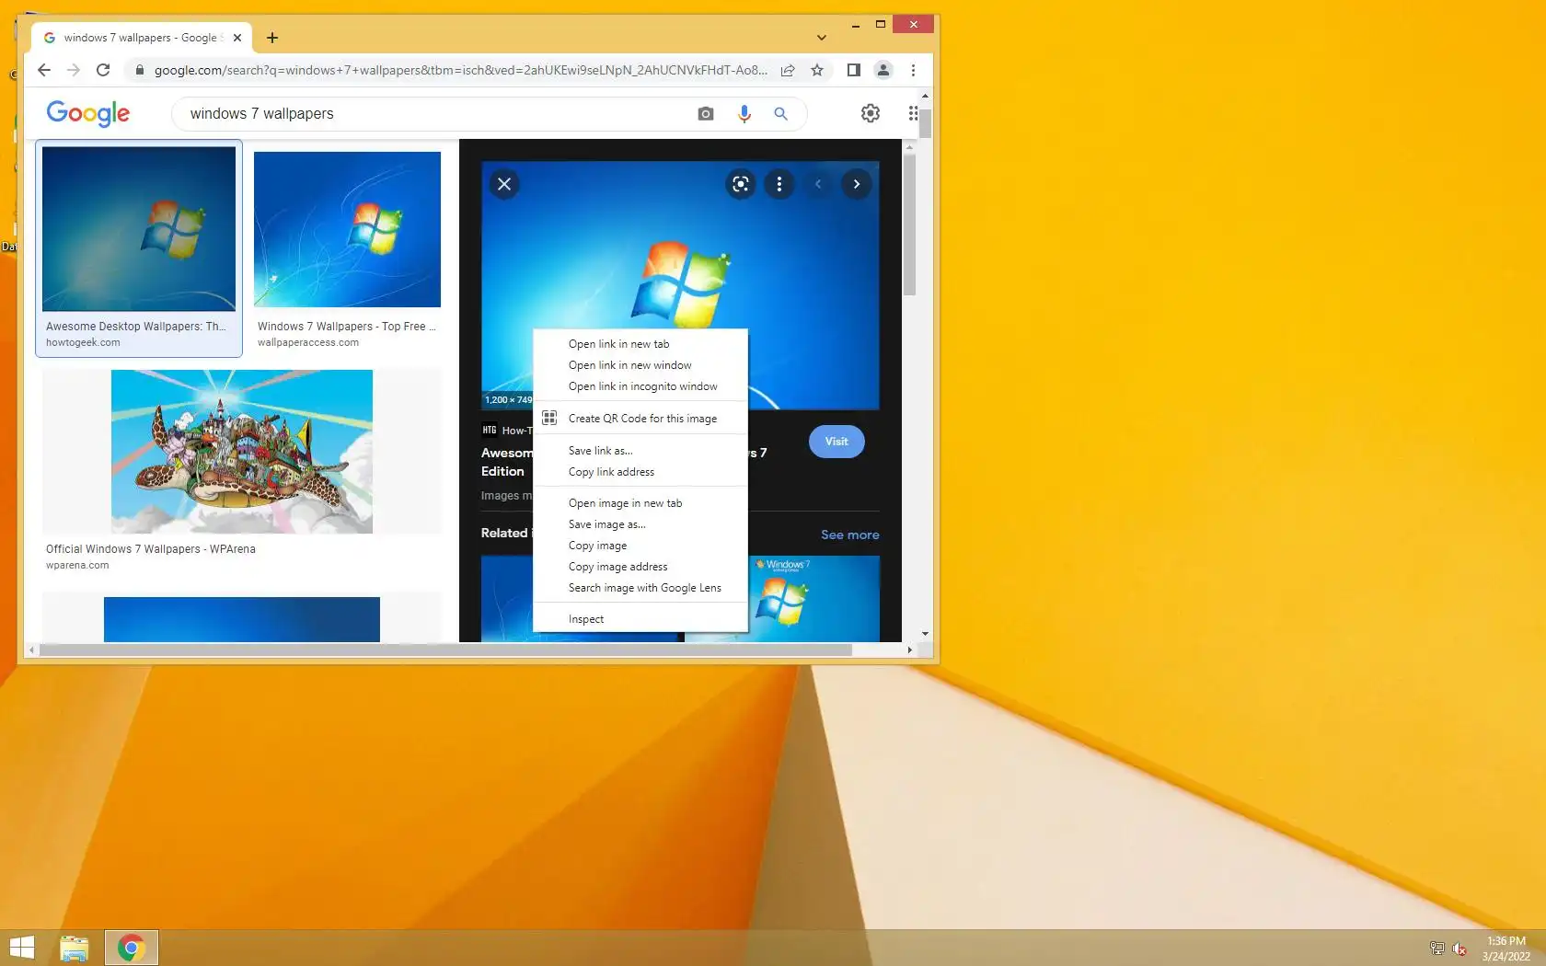Click the Google Lens icon on preview image
The width and height of the screenshot is (1546, 966).
[741, 184]
